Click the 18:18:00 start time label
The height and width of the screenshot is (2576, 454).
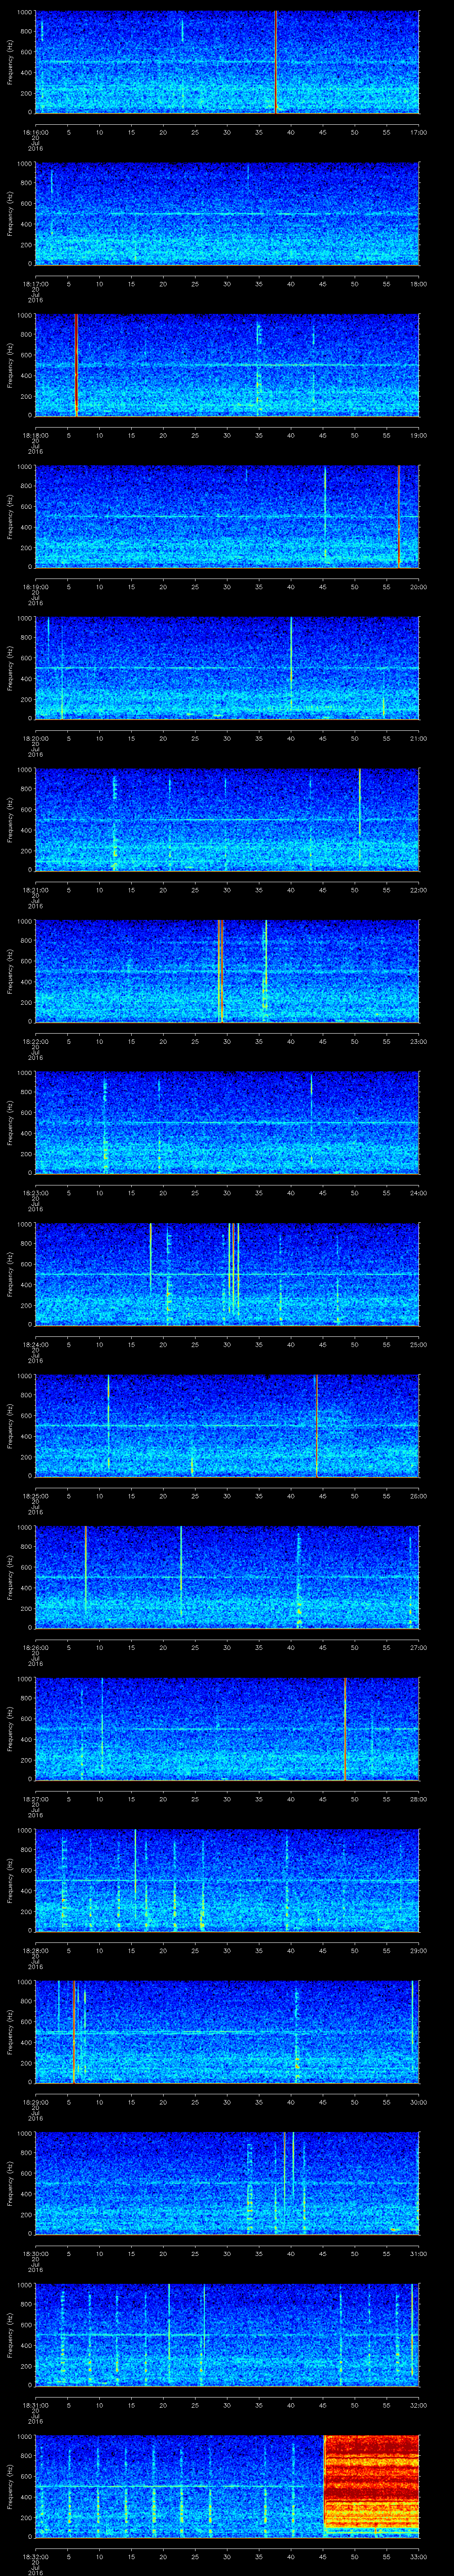tap(36, 435)
